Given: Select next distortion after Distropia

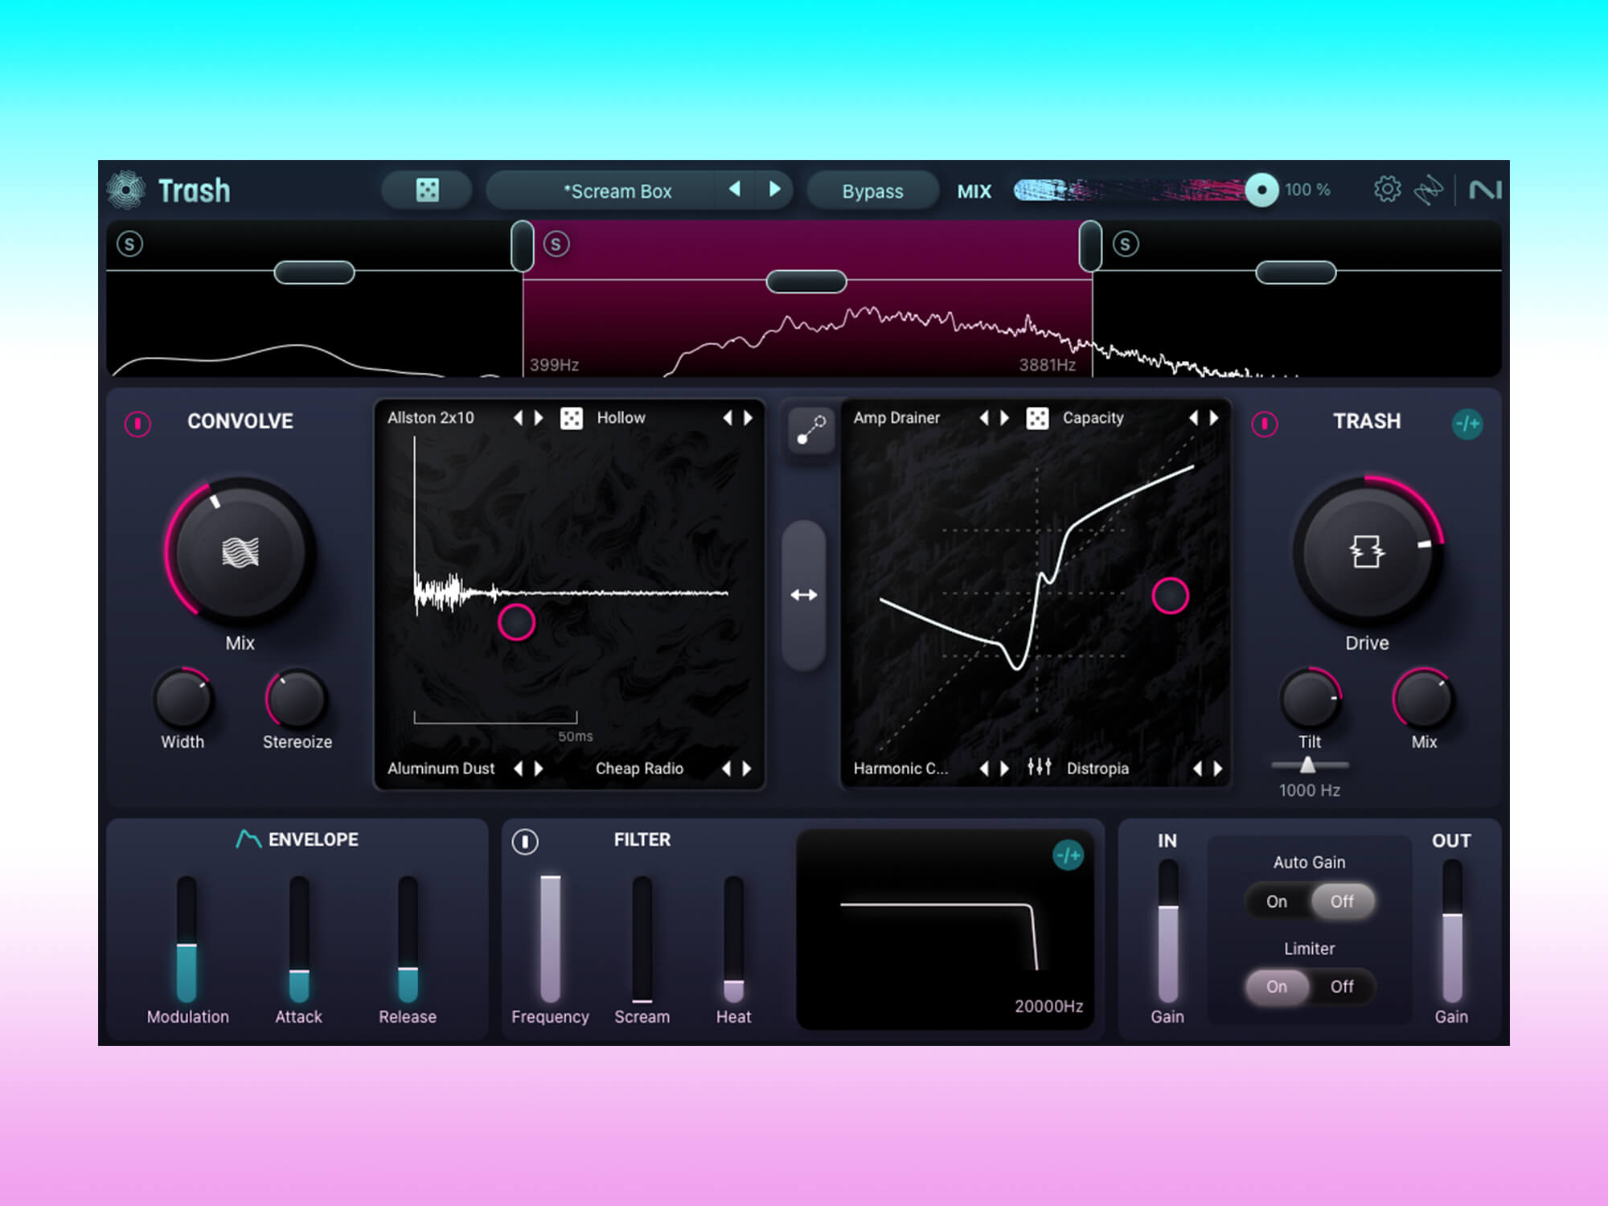Looking at the screenshot, I should coord(1218,769).
